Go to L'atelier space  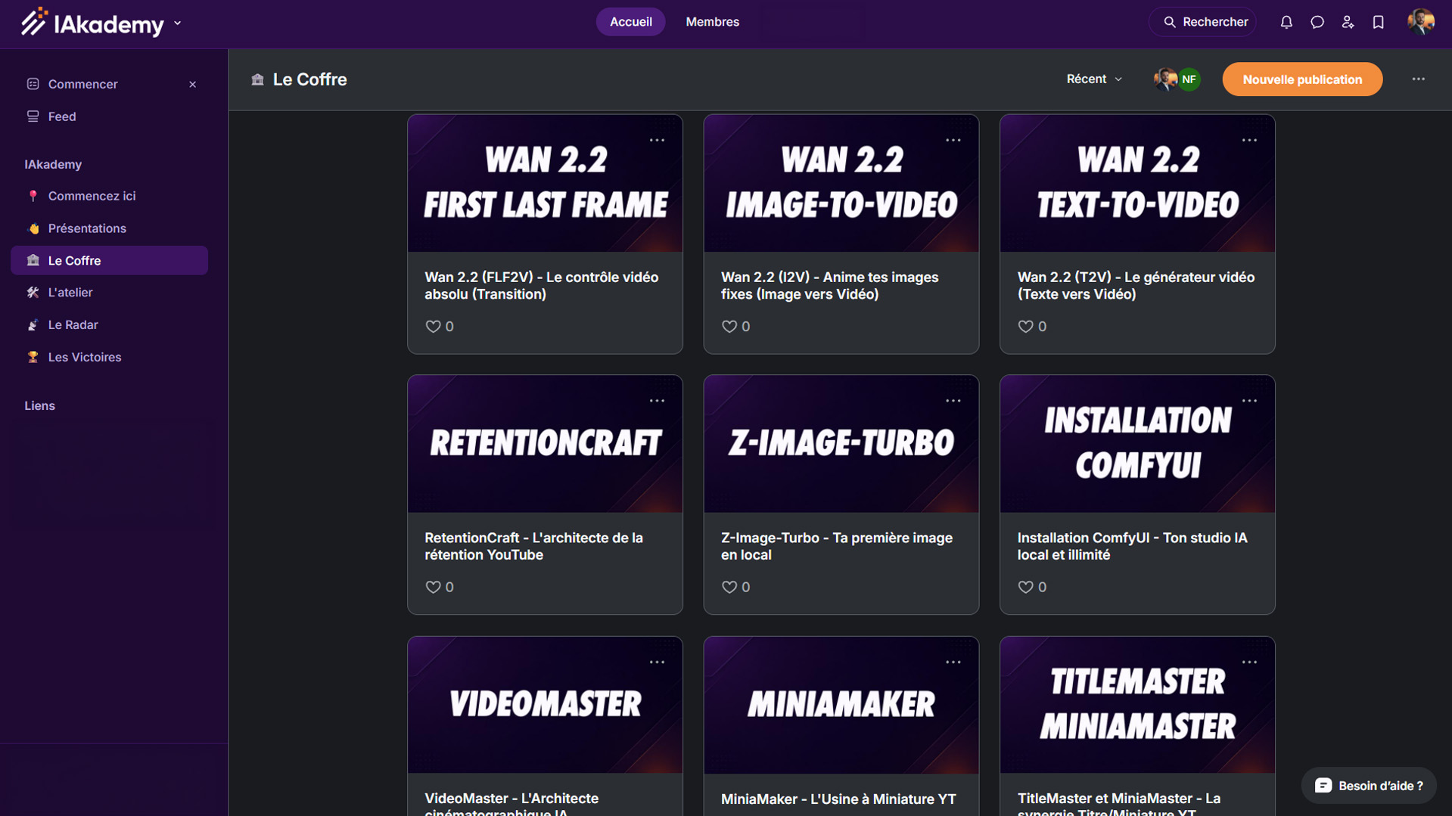click(109, 293)
